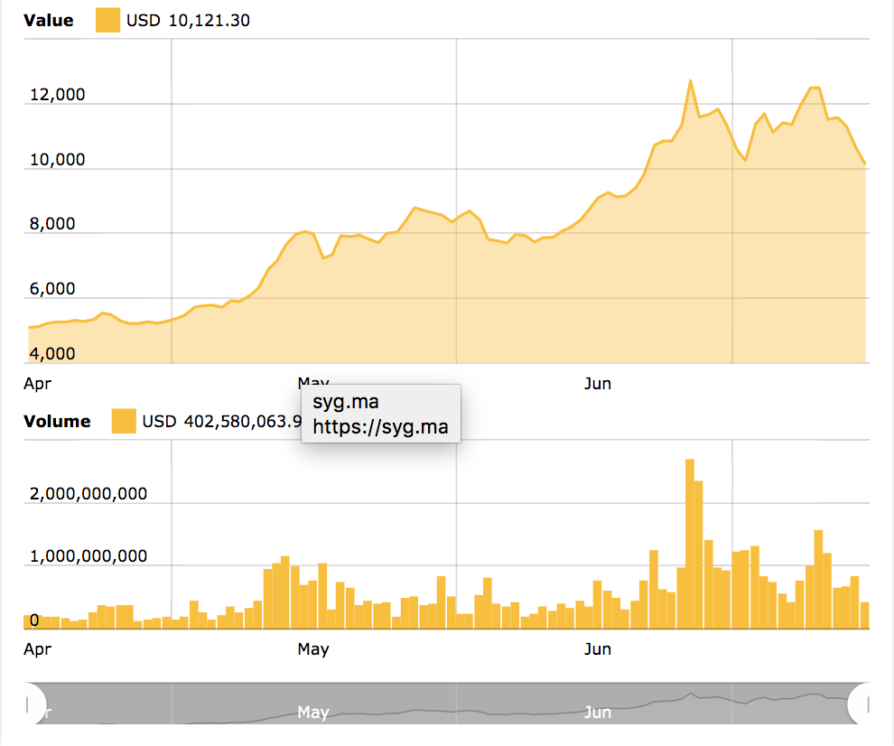Click the 8,000 gridline label

(51, 223)
